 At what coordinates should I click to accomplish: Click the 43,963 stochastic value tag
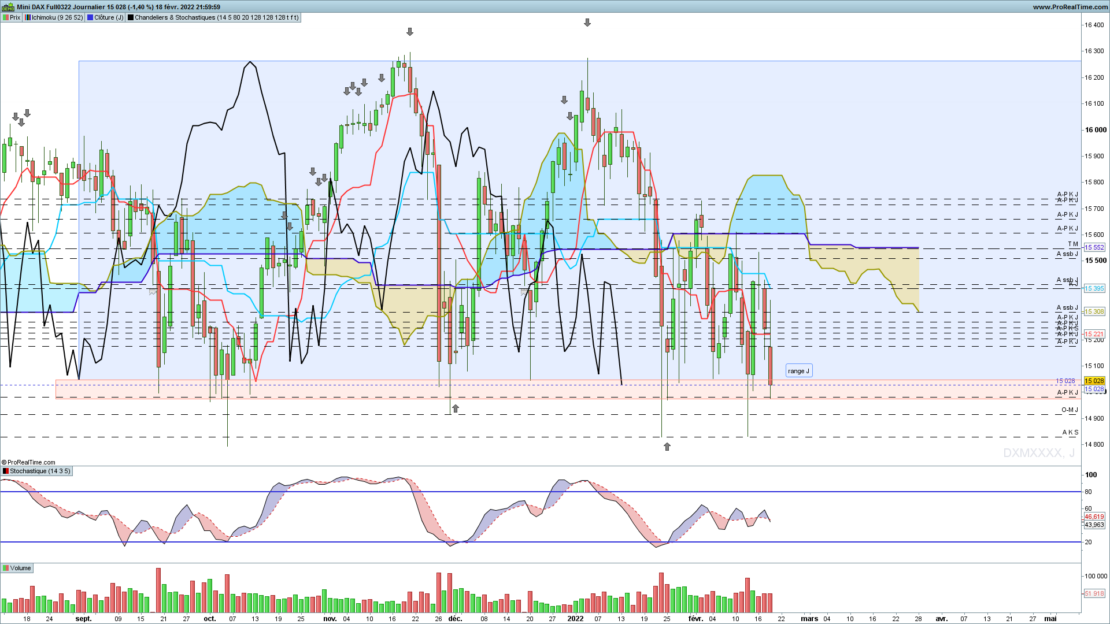(1094, 525)
